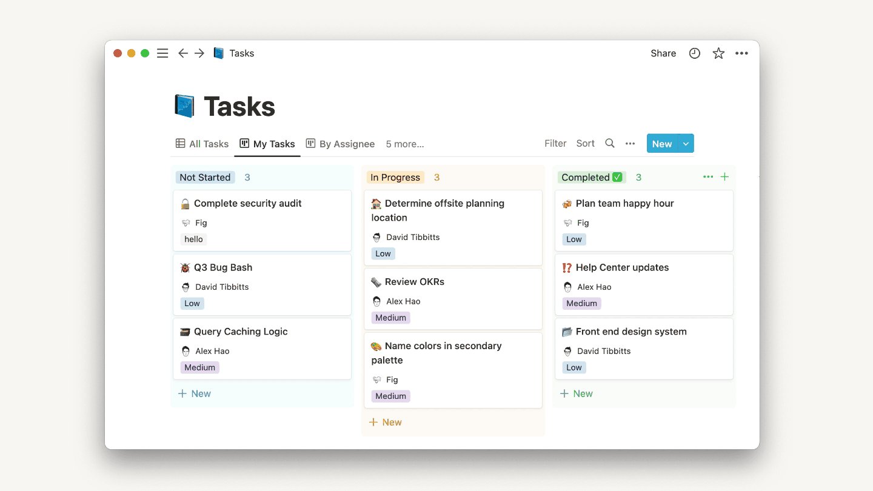Click the forward navigation arrow
Image resolution: width=873 pixels, height=491 pixels.
199,53
